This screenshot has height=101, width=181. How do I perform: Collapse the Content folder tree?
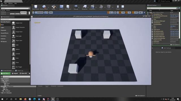pos(1,79)
